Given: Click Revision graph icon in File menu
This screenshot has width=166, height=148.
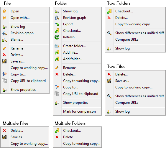Looking at the screenshot, I should (4, 33).
